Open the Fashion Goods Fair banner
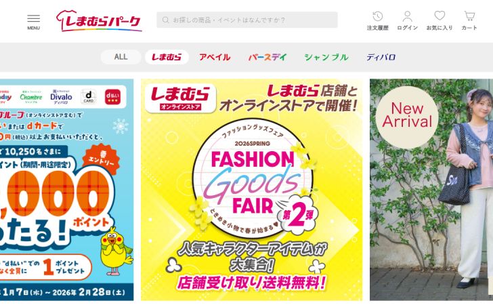 [251, 190]
